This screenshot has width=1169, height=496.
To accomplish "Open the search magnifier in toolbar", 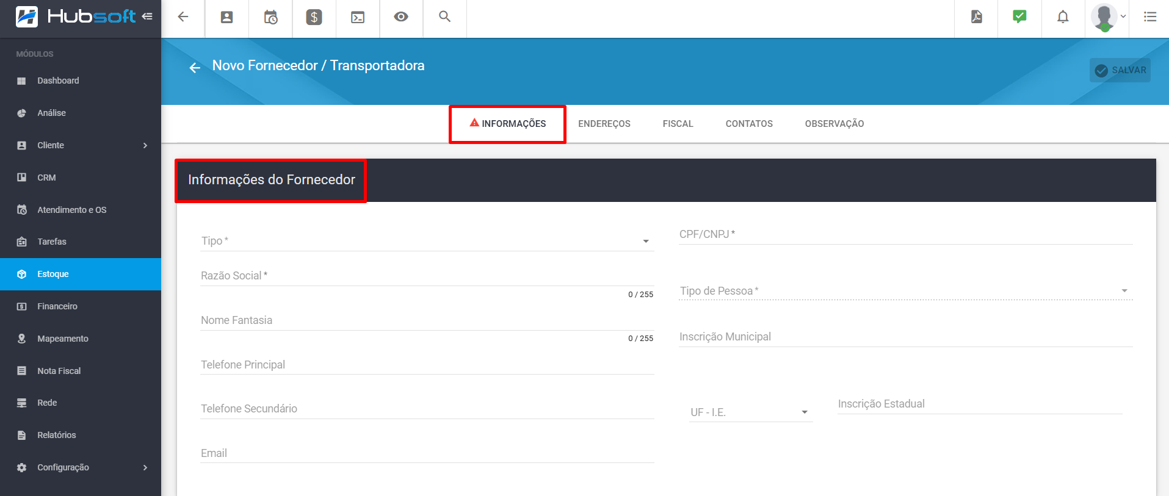I will point(444,17).
